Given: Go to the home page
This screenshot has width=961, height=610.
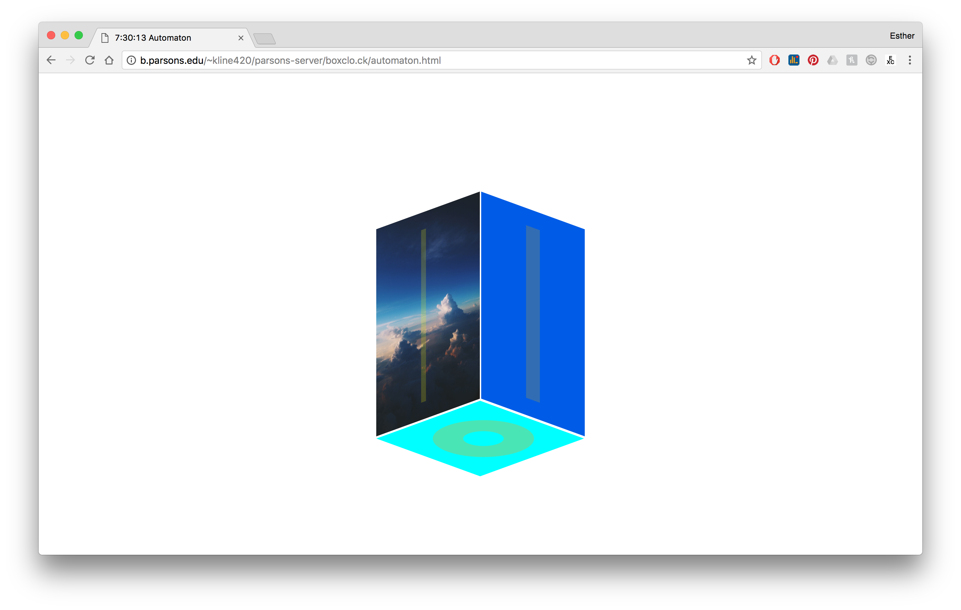Looking at the screenshot, I should 109,60.
